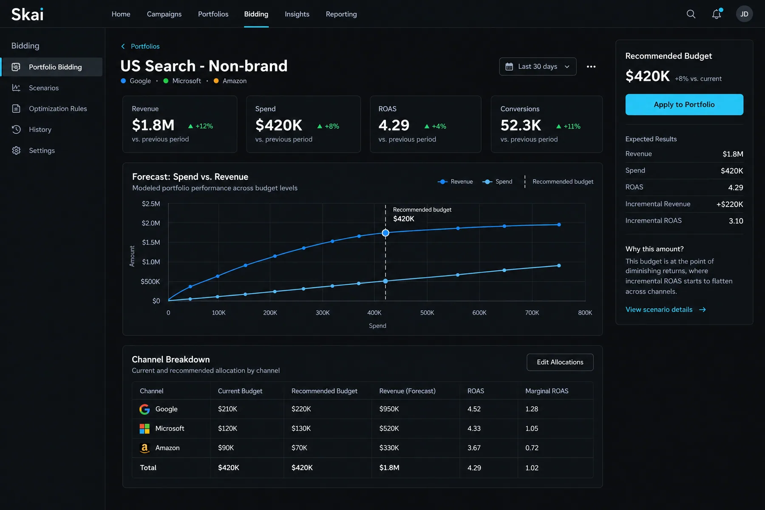
Task: Open the search icon
Action: point(691,14)
